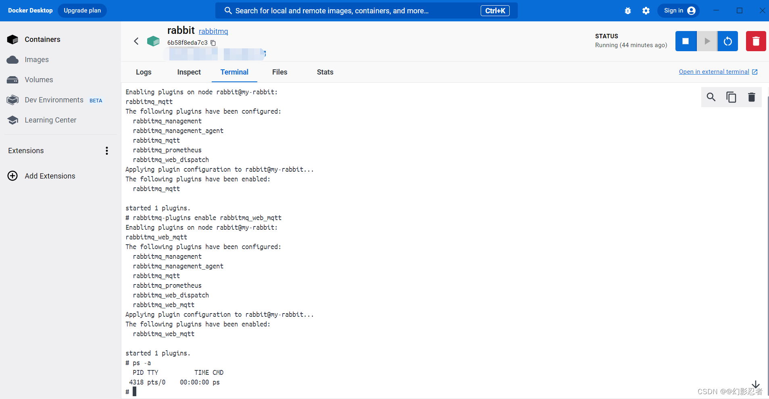Stop the rabbit container
Screen dimensions: 769x399
click(686, 41)
